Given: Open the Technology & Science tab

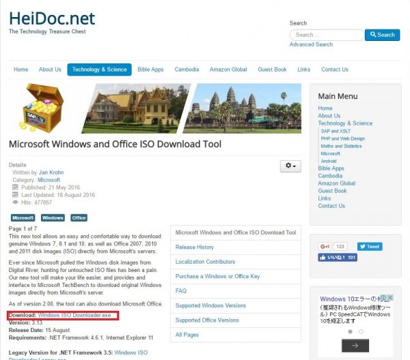Looking at the screenshot, I should (99, 70).
